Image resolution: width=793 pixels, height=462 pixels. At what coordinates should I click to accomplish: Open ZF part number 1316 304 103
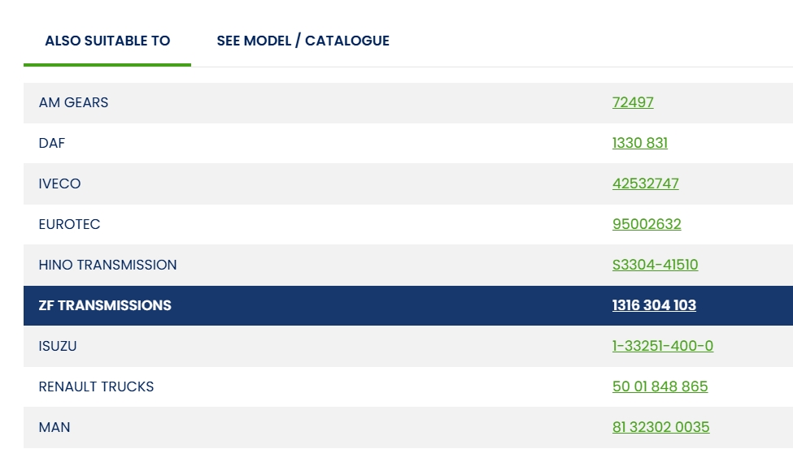click(654, 305)
